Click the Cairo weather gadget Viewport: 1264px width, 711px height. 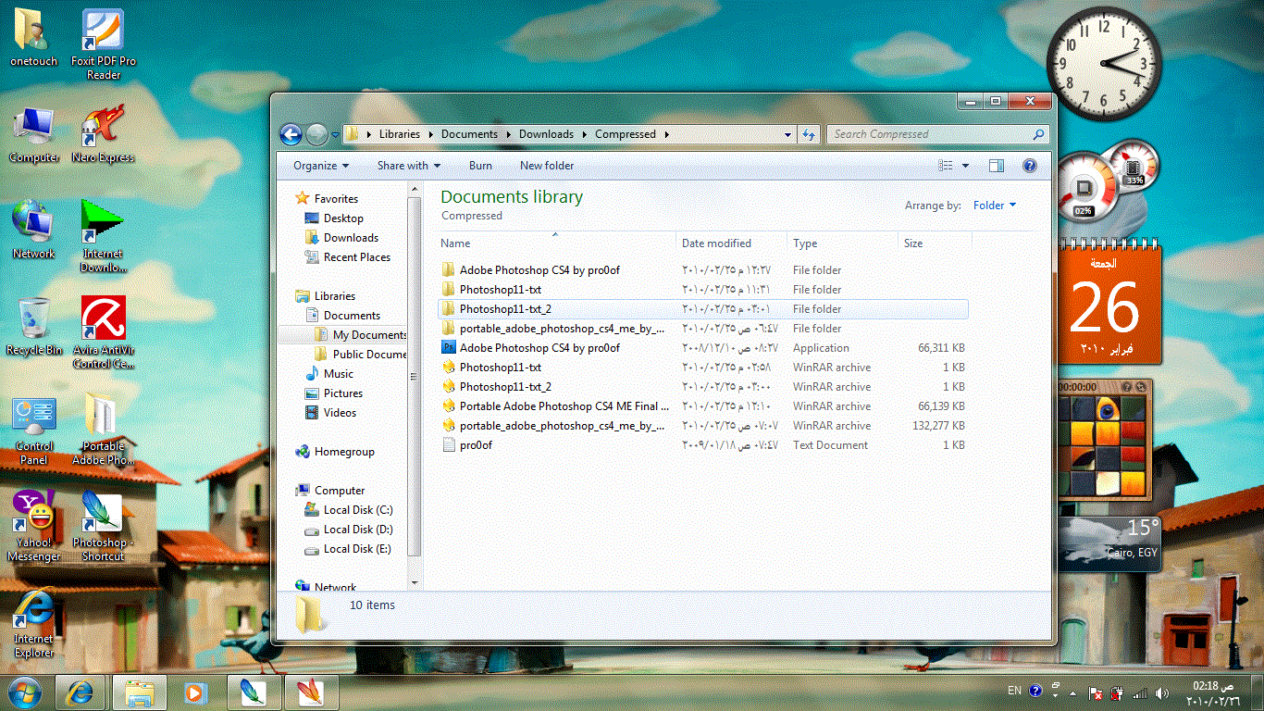pyautogui.click(x=1109, y=542)
